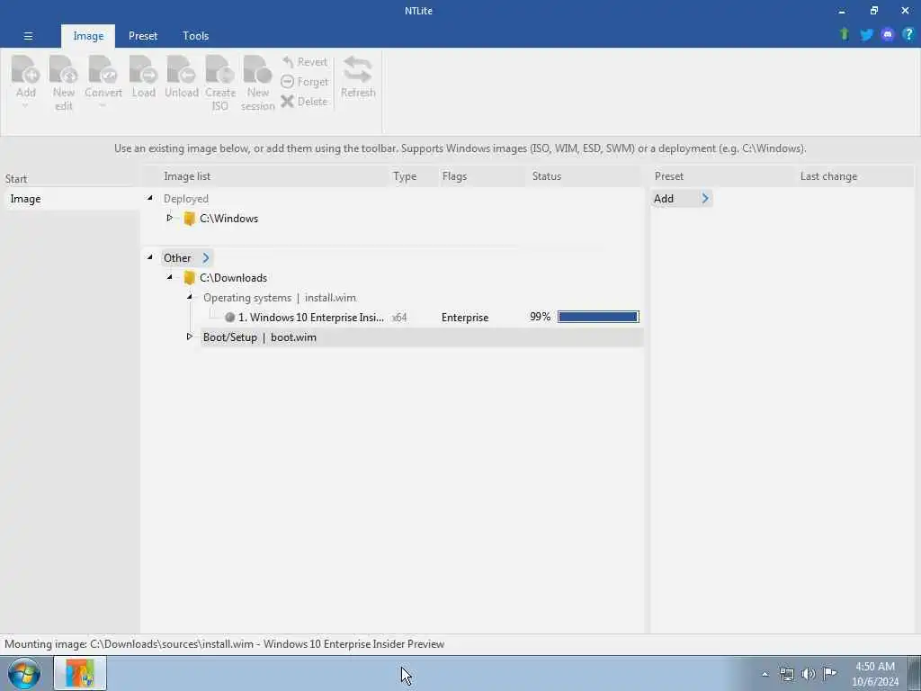Click the taskbar clock 4:50 AM
The width and height of the screenshot is (921, 691).
(874, 674)
